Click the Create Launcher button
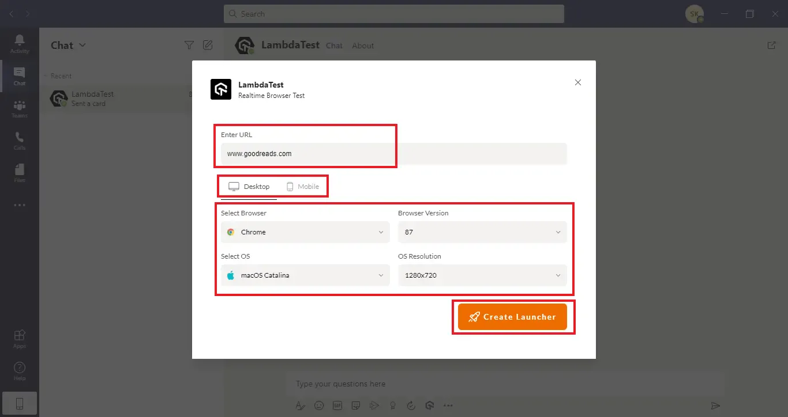This screenshot has height=417, width=788. (x=512, y=316)
